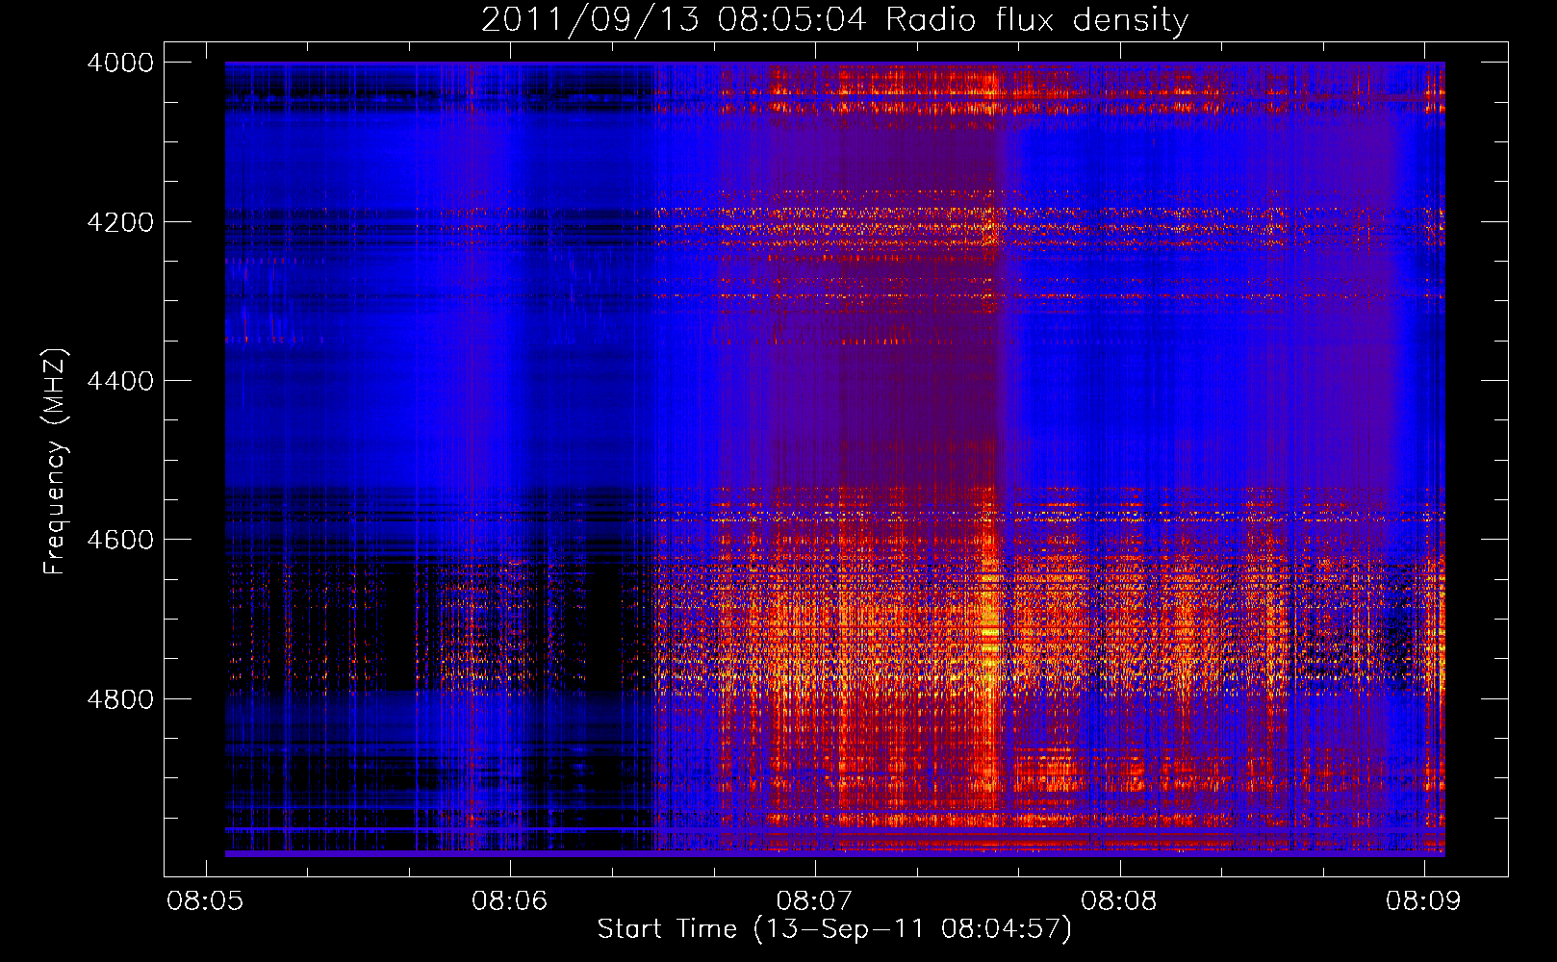Select the 4000 frequency tick label
The height and width of the screenshot is (962, 1557).
pyautogui.click(x=120, y=63)
